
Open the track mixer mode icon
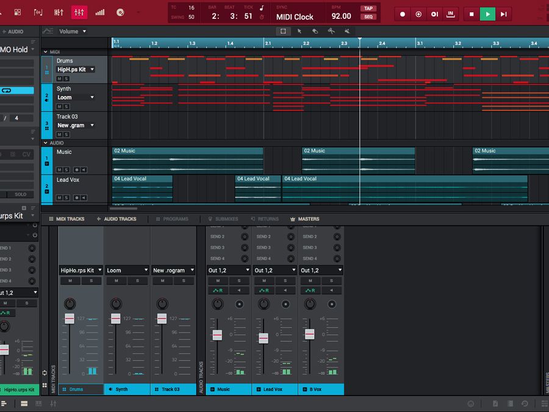59,13
